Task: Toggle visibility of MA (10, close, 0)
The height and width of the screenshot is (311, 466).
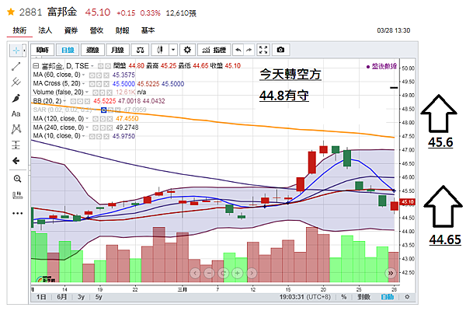Action: 92,137
